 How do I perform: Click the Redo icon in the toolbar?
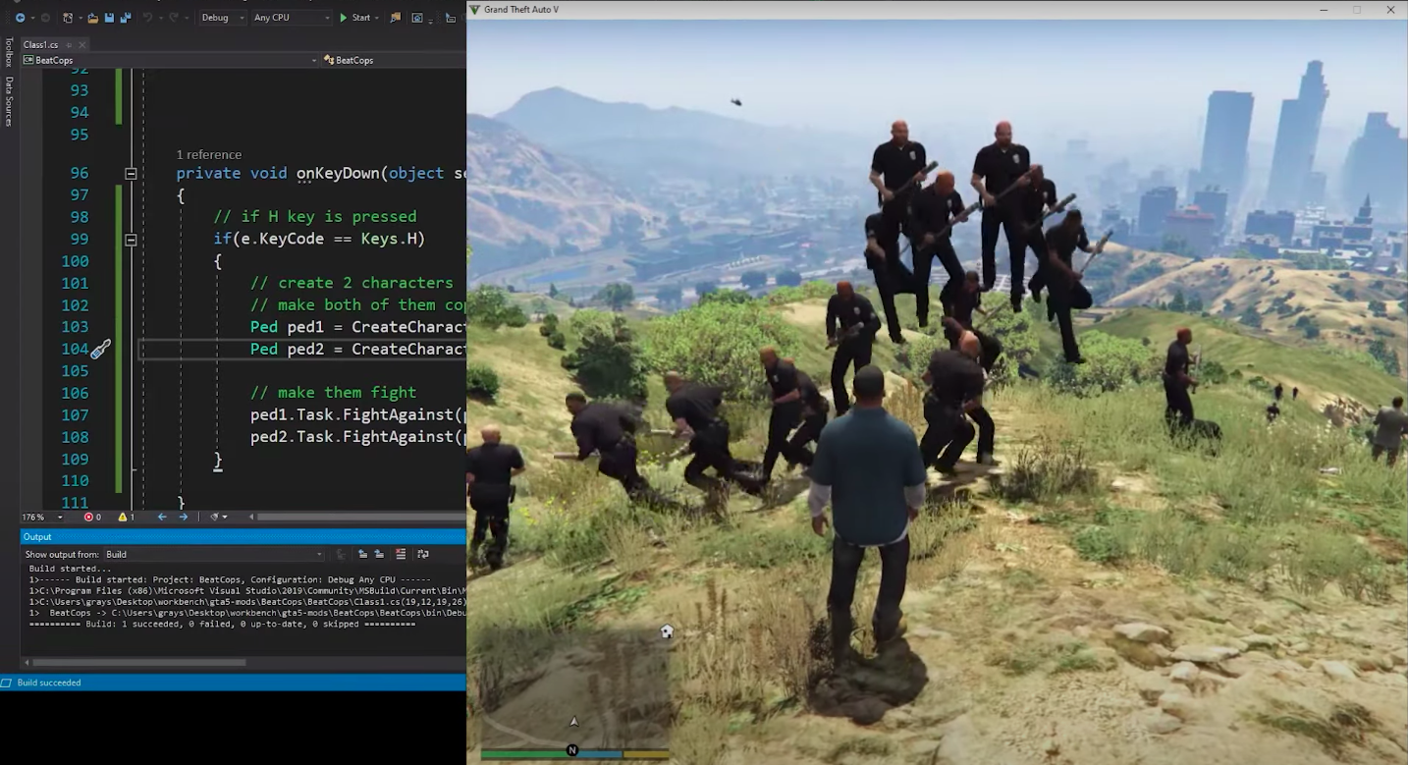[x=174, y=18]
